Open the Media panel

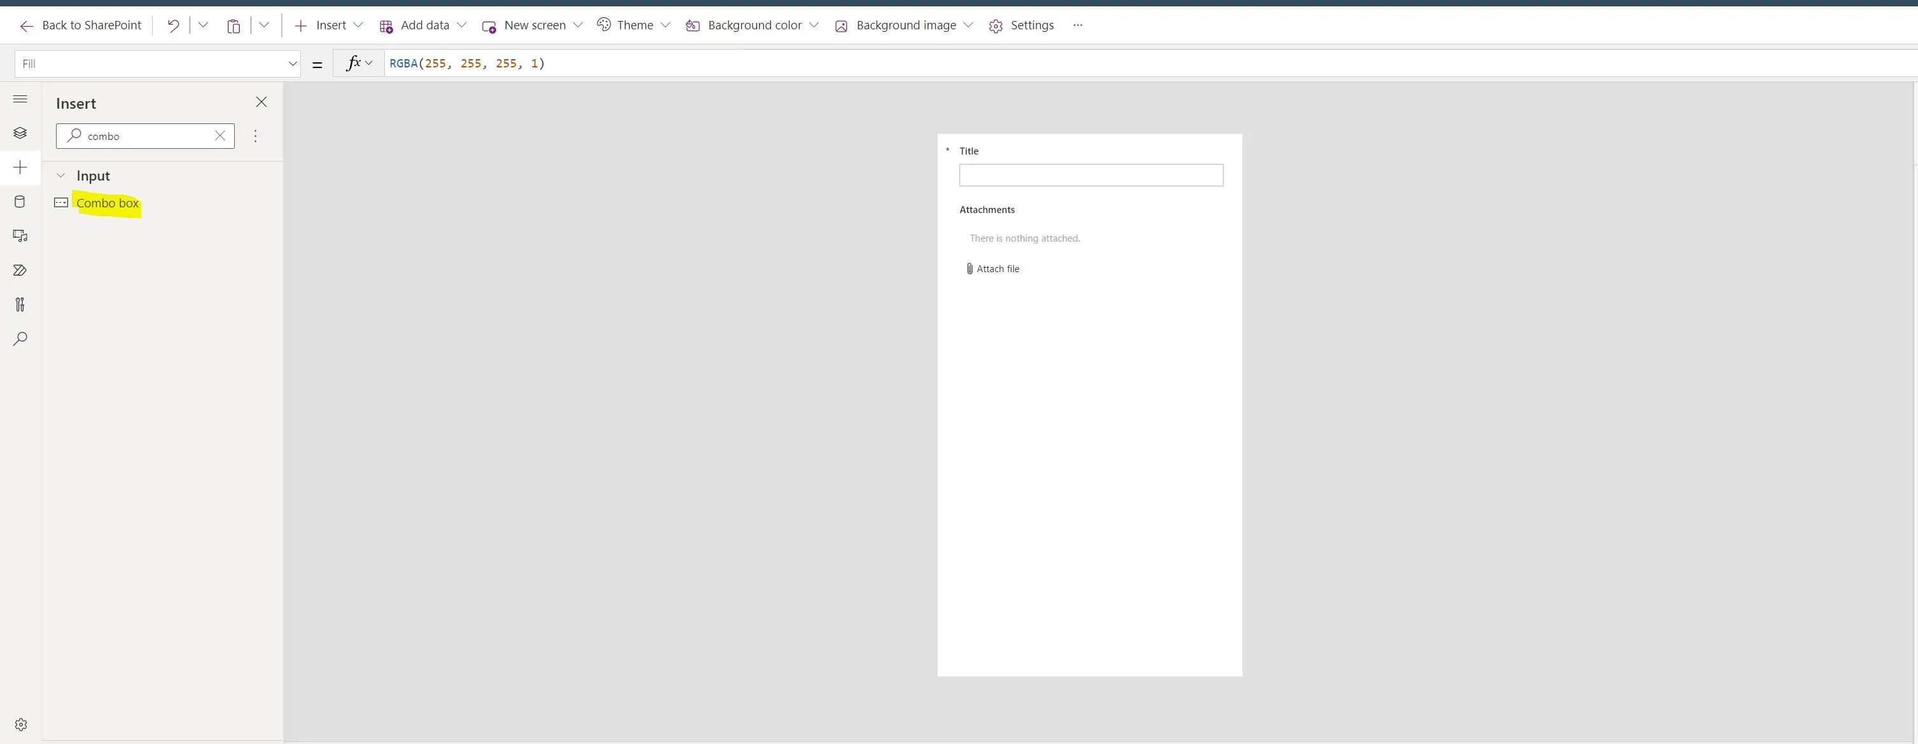click(19, 235)
